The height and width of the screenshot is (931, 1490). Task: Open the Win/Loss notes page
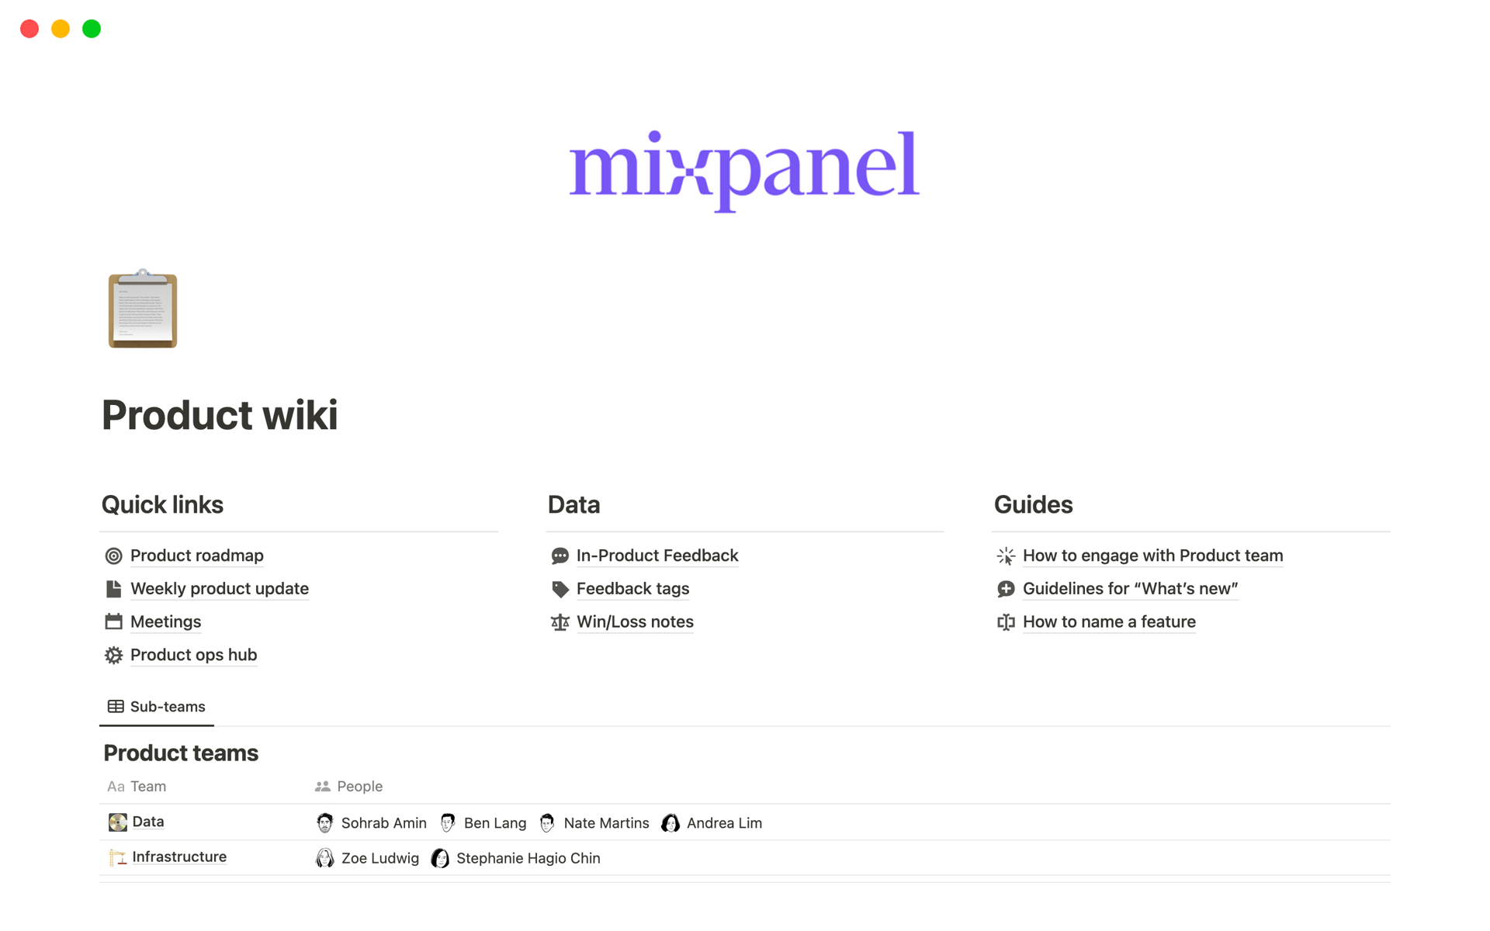tap(634, 621)
